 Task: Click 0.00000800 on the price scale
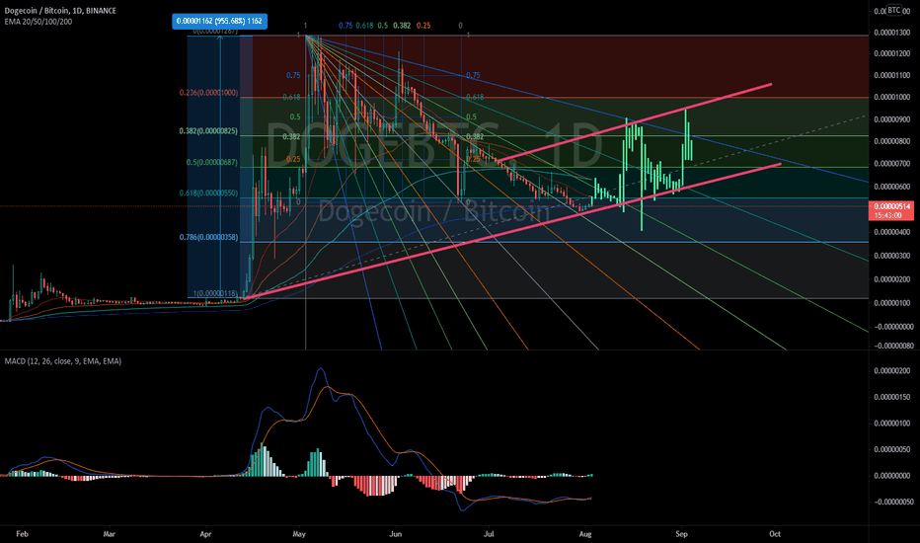(x=892, y=141)
